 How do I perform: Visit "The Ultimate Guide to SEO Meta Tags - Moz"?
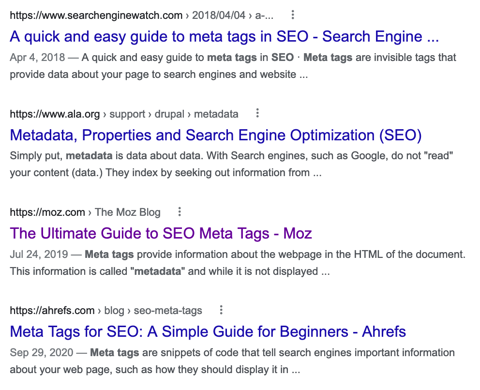(x=161, y=233)
